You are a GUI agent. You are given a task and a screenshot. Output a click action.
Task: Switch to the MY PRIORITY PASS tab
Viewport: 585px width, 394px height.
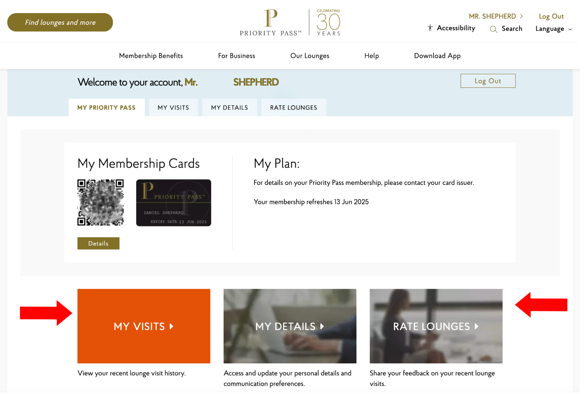tap(106, 107)
